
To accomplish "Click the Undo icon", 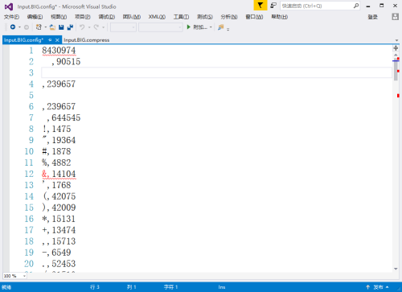I will pos(82,27).
